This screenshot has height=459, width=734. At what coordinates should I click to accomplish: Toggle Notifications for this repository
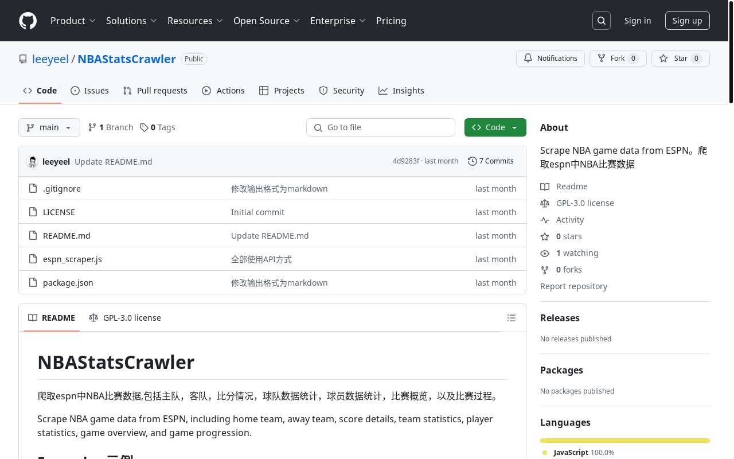[x=550, y=59]
